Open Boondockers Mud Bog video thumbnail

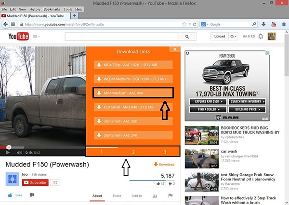202,135
